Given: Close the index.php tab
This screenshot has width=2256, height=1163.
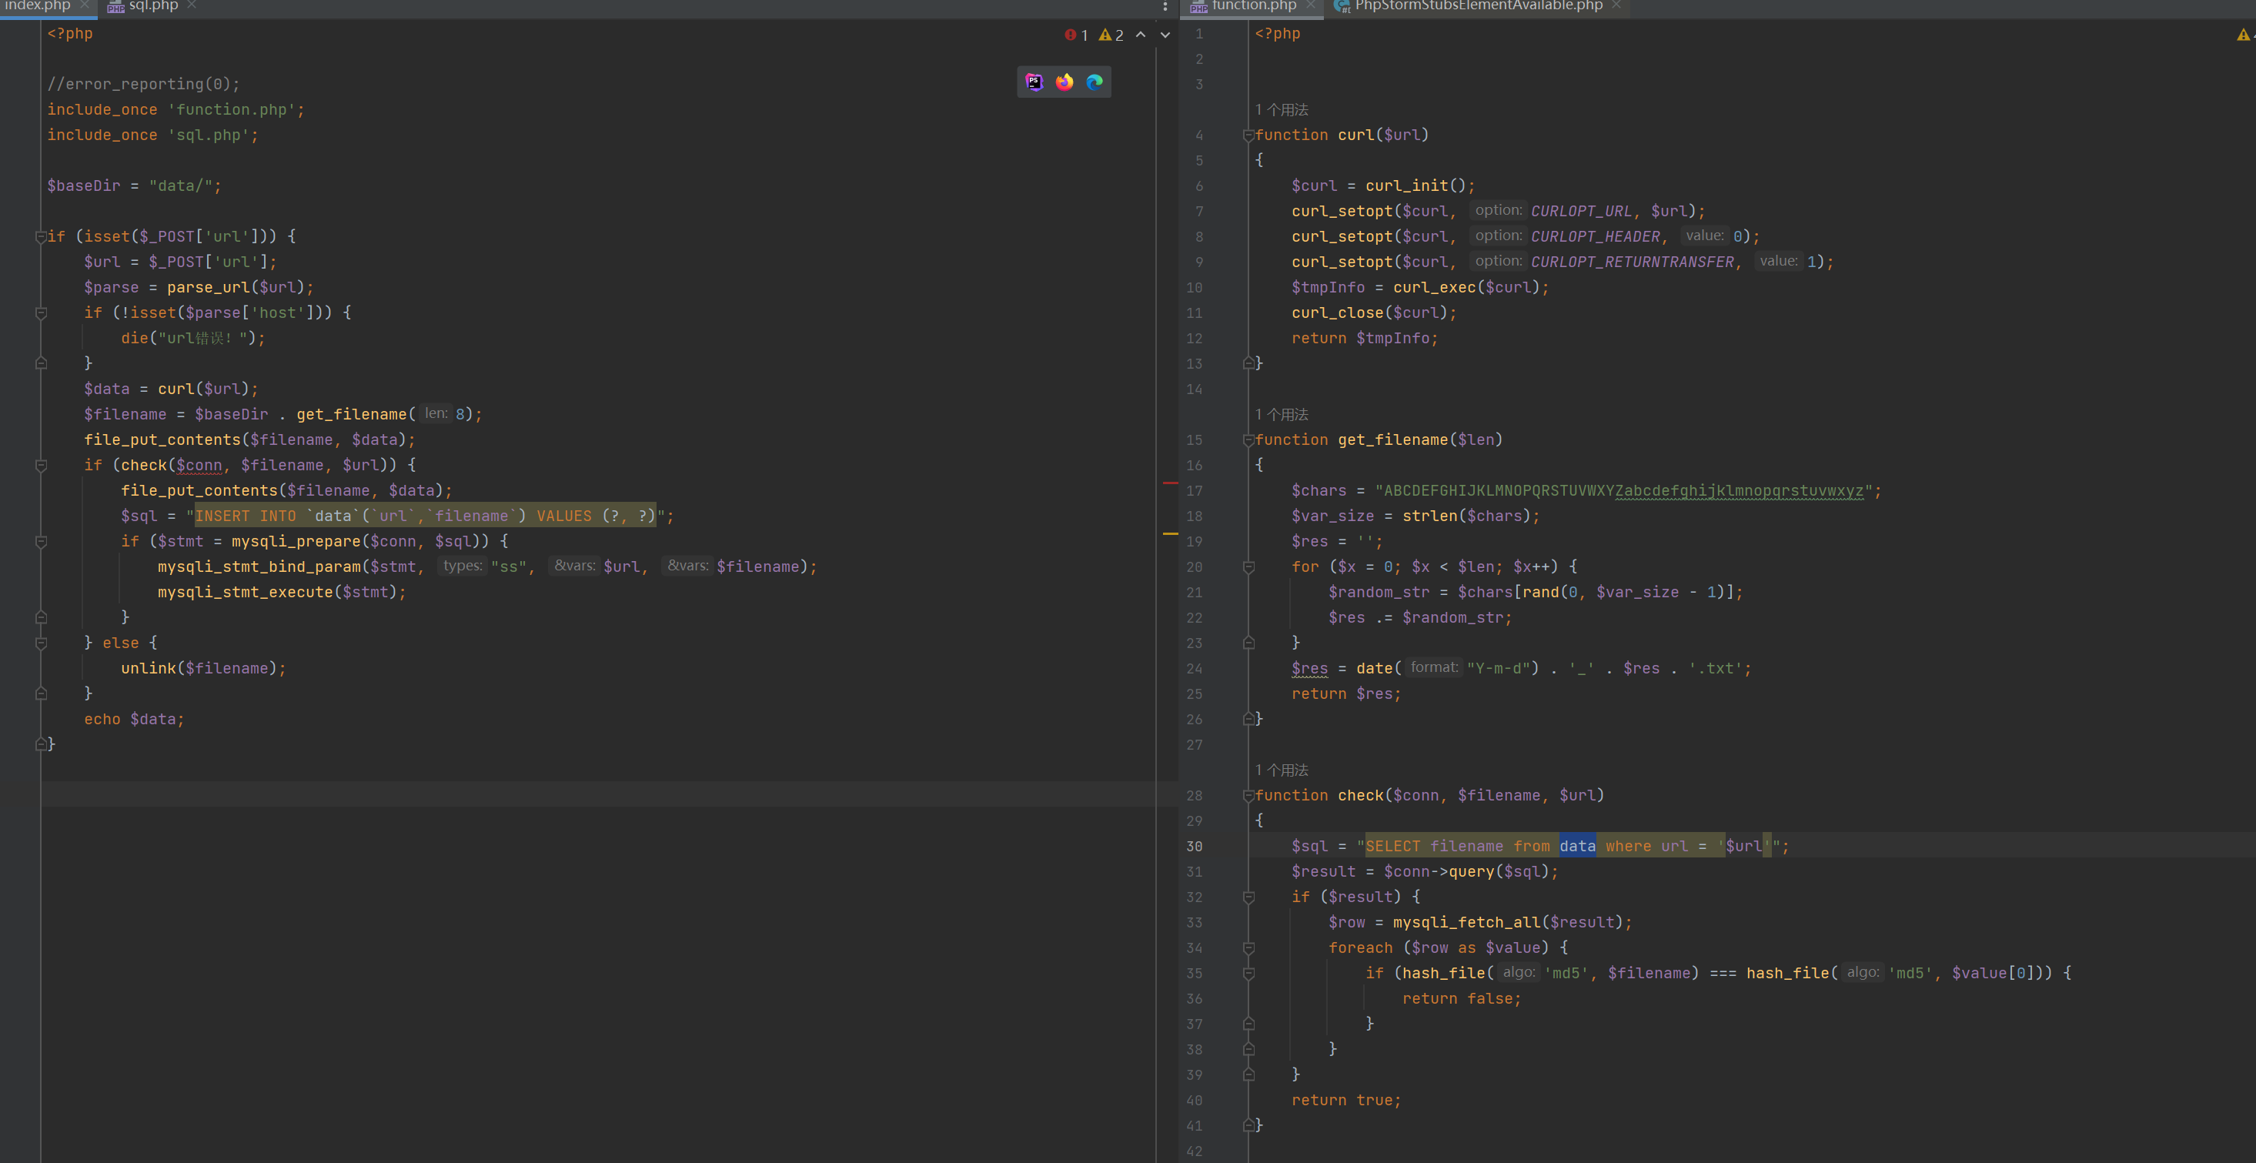Looking at the screenshot, I should coord(84,5).
